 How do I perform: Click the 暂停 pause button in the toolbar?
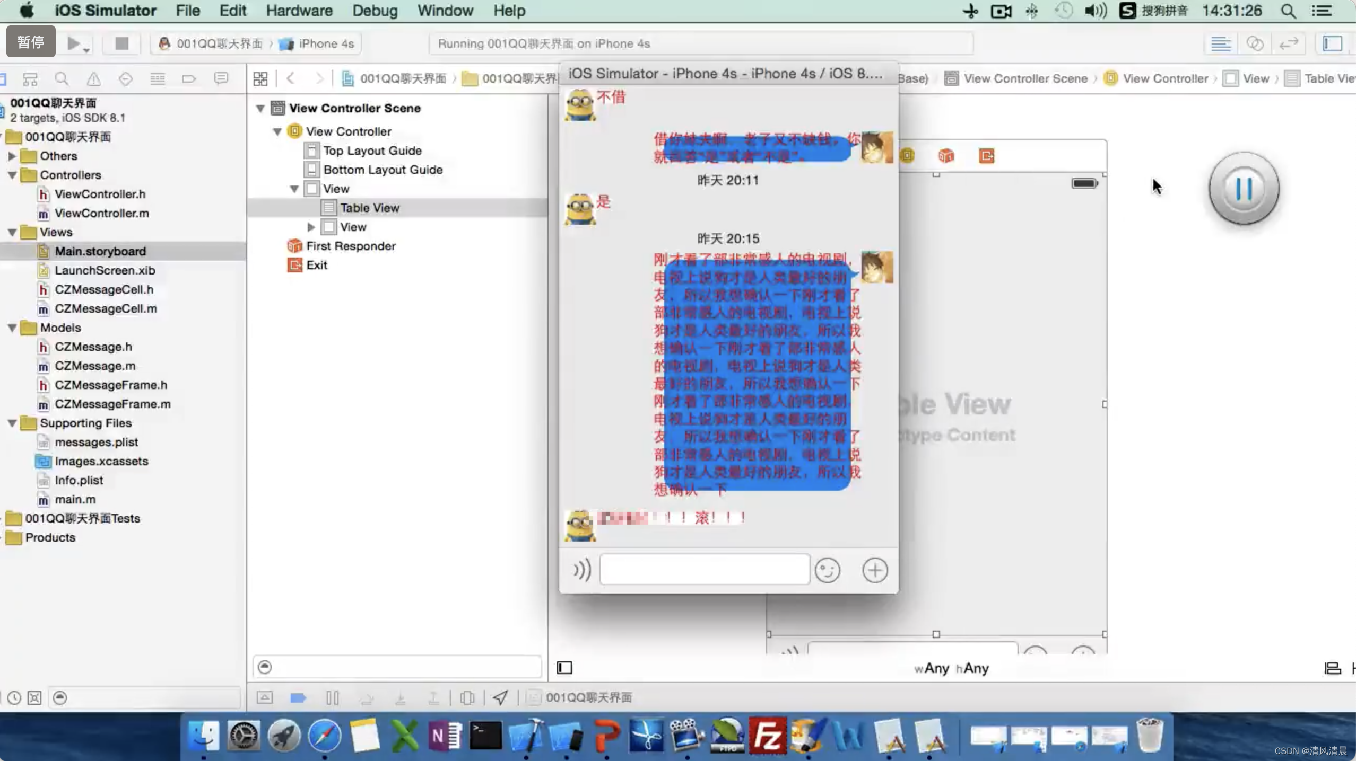tap(31, 42)
